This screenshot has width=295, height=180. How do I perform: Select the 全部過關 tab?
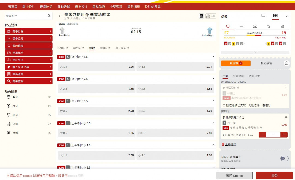[x=238, y=76]
